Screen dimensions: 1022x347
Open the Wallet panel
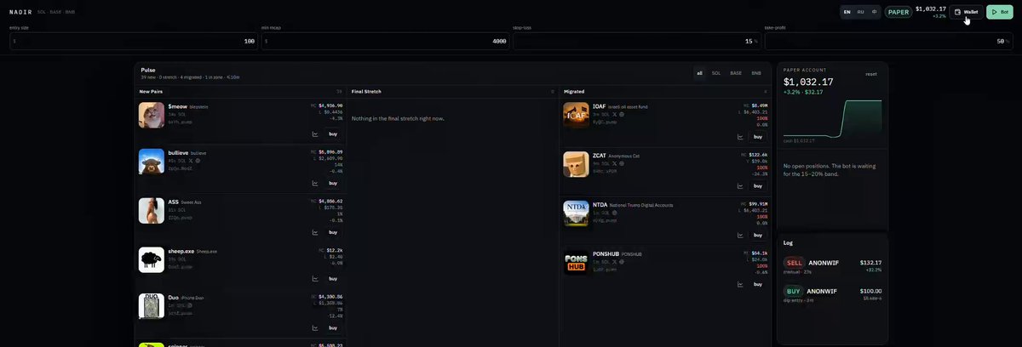click(967, 12)
